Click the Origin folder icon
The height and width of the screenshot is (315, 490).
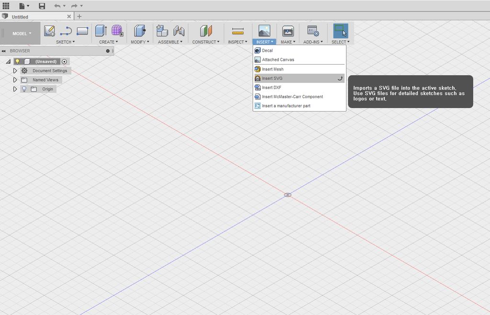[34, 89]
